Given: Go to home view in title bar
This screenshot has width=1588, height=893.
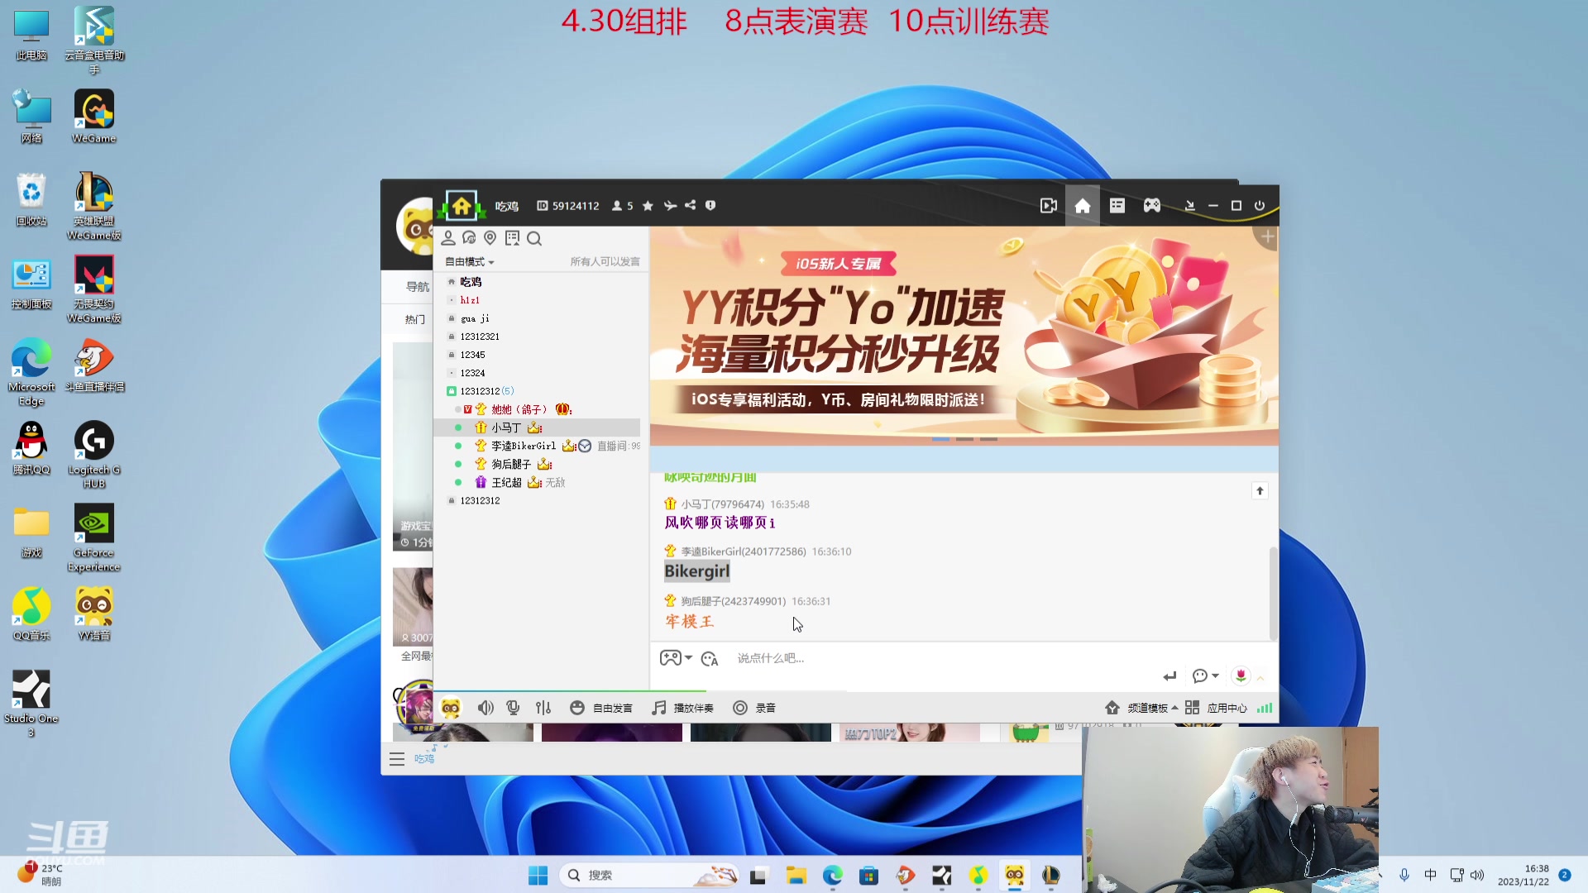Looking at the screenshot, I should (x=1082, y=206).
